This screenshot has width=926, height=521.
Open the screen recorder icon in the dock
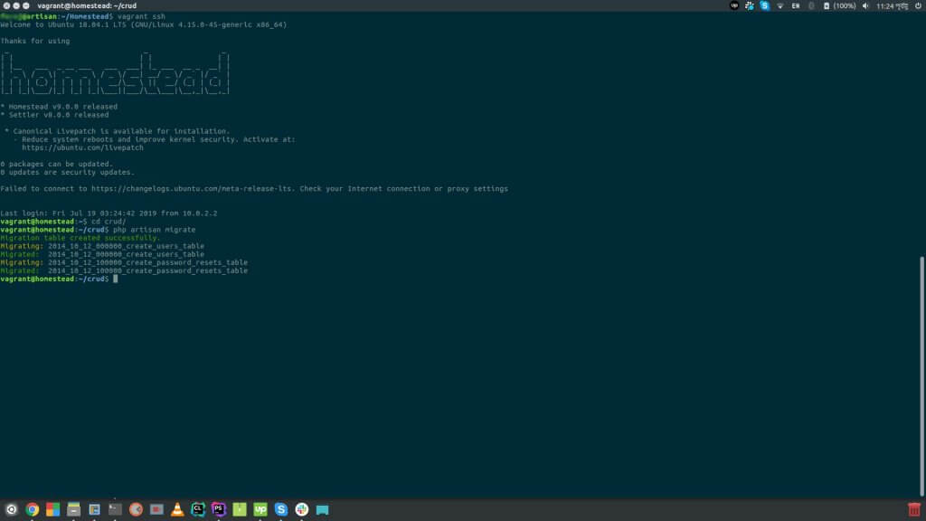pos(156,509)
